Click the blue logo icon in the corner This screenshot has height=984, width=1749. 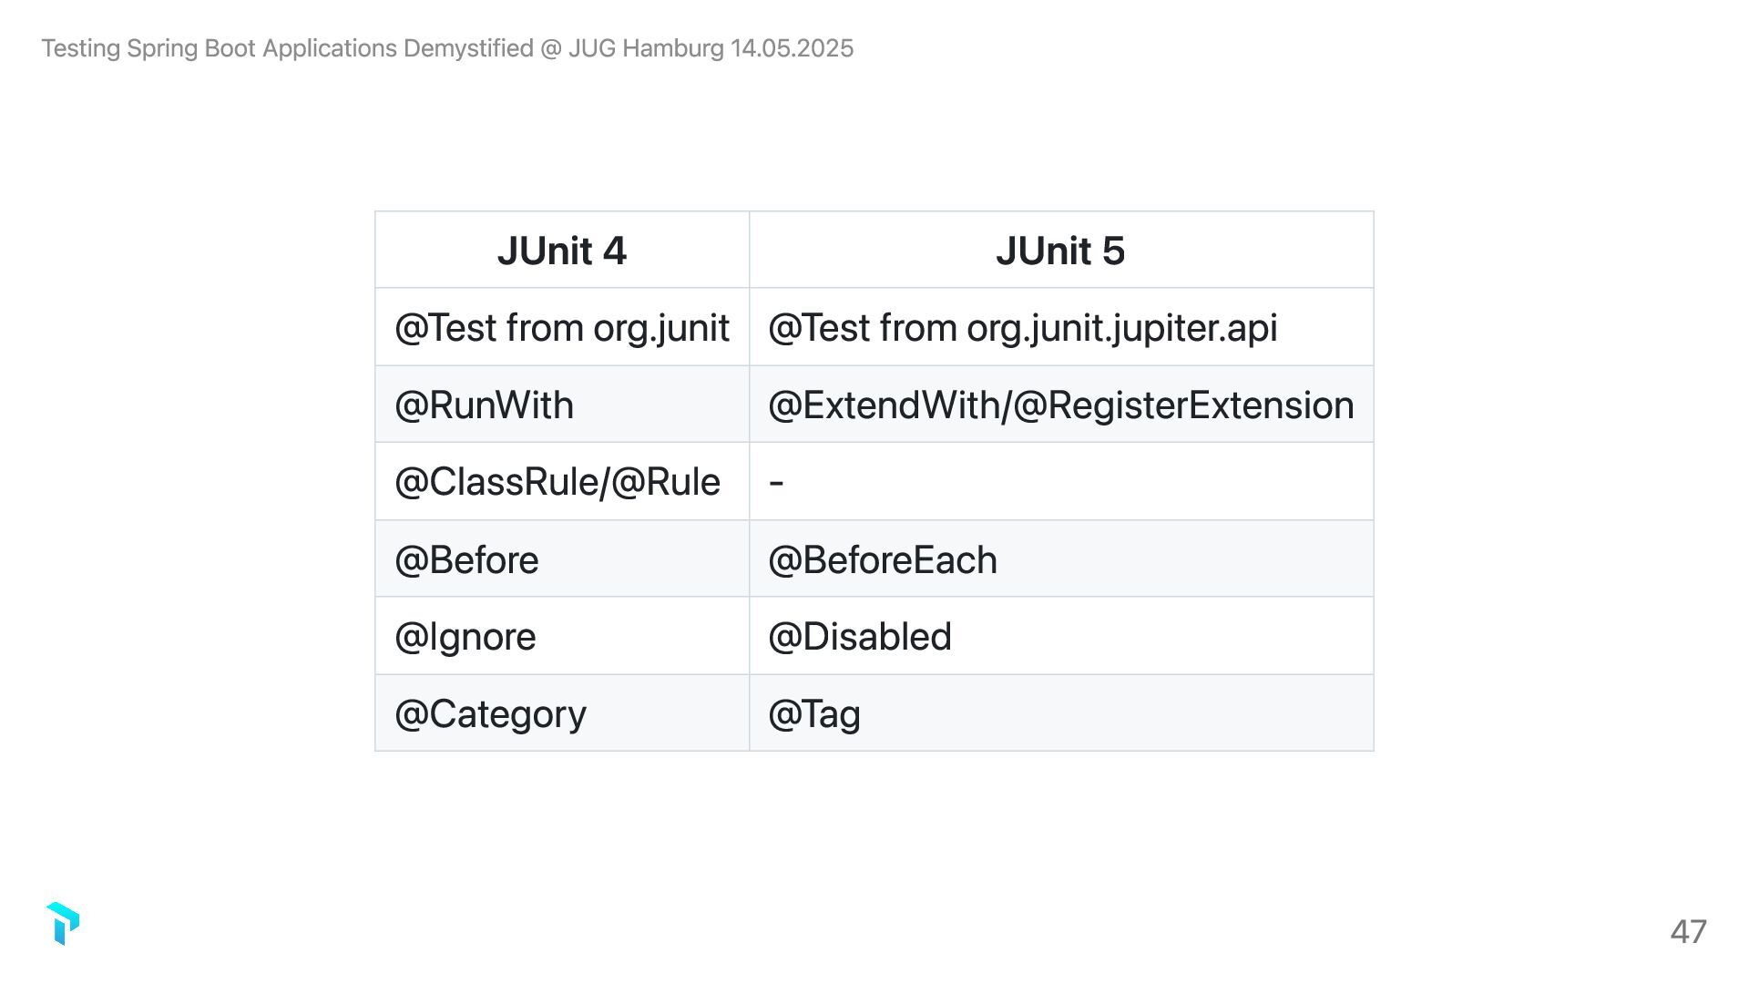pyautogui.click(x=63, y=924)
